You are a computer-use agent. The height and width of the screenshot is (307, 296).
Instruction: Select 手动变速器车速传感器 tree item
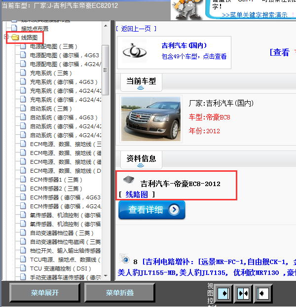tap(65, 277)
